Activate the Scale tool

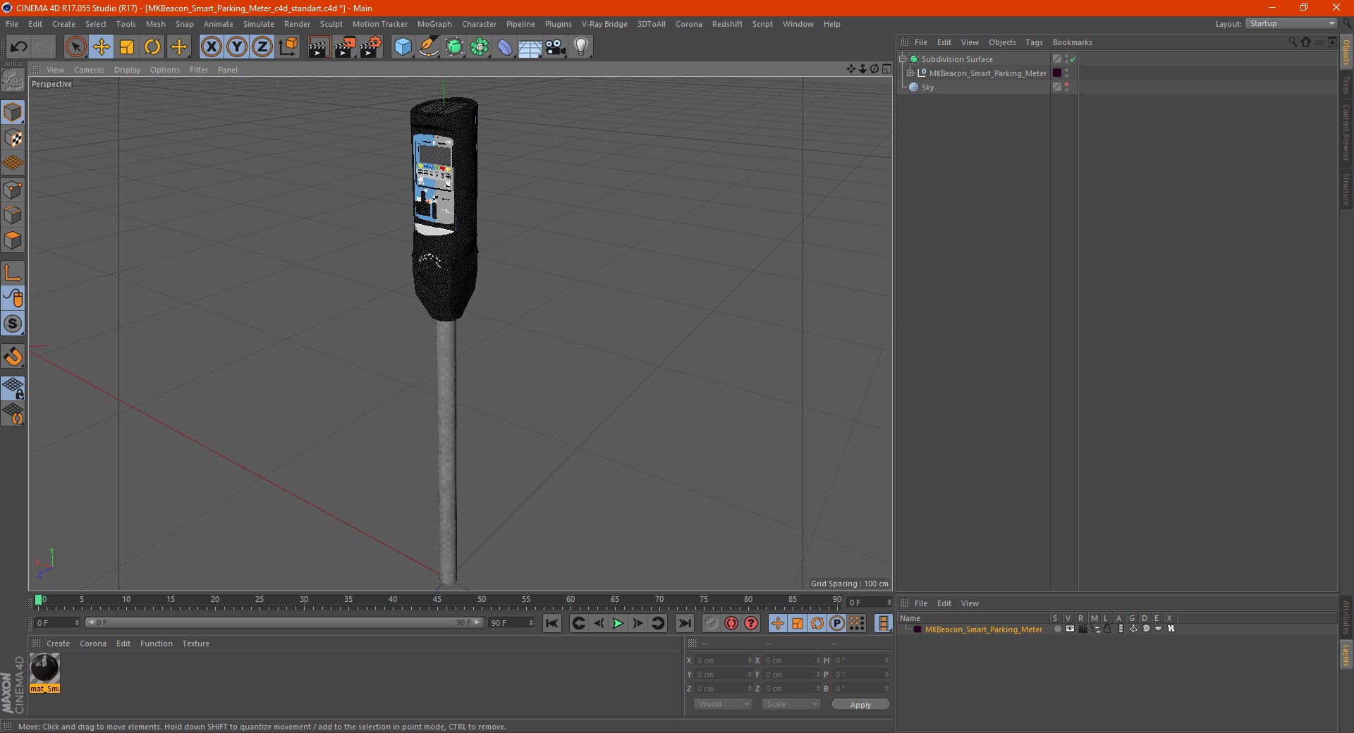(x=127, y=47)
